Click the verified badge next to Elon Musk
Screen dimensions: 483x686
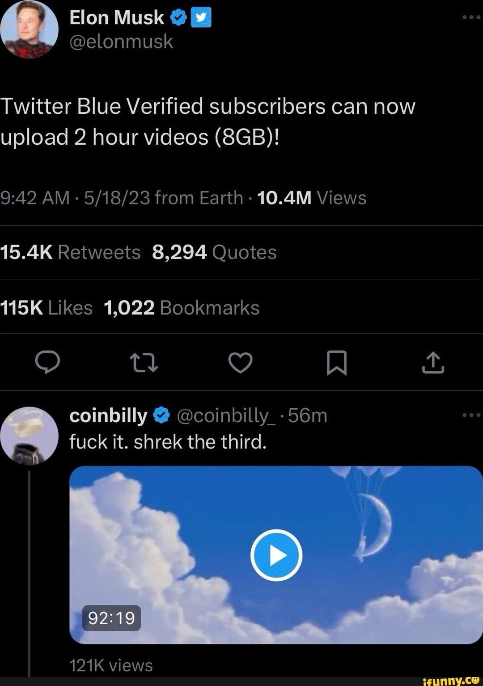point(178,17)
